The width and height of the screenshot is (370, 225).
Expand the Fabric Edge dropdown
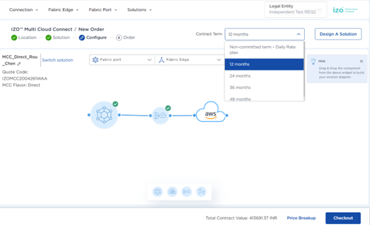point(190,60)
